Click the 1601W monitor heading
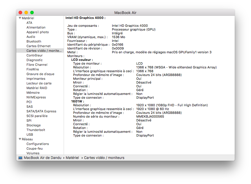 78,101
